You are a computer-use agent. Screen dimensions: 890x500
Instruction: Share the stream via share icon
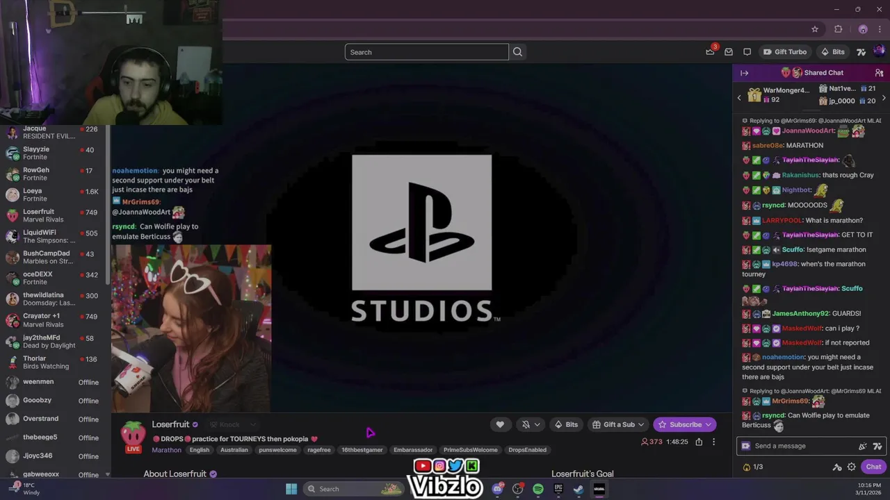tap(699, 442)
